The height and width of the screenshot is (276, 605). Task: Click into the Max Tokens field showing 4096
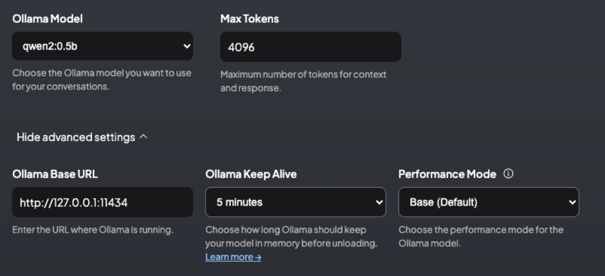tap(311, 47)
